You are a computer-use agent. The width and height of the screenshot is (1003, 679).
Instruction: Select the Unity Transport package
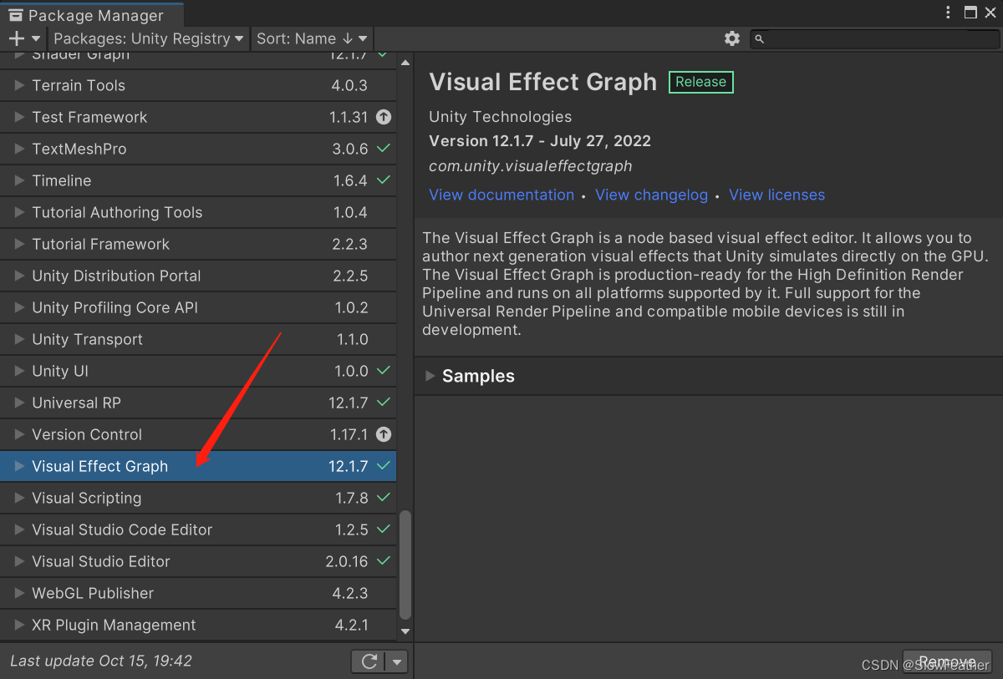[x=198, y=339]
